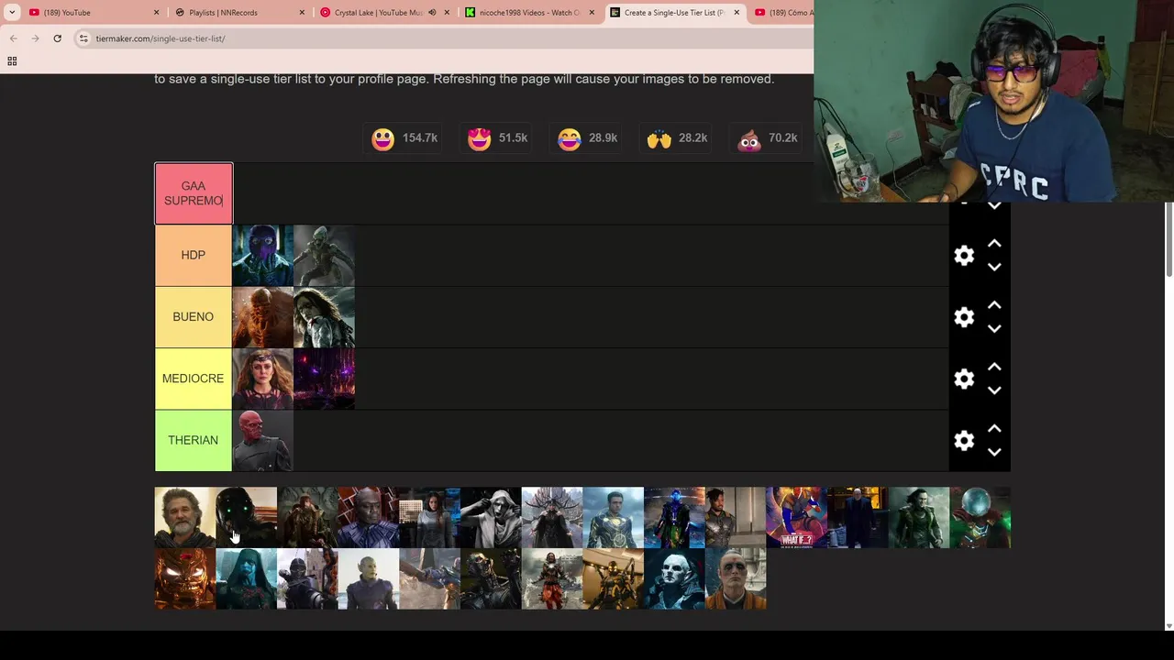
Task: Click the grinning emoji reaction with 154.7k
Action: 404,138
